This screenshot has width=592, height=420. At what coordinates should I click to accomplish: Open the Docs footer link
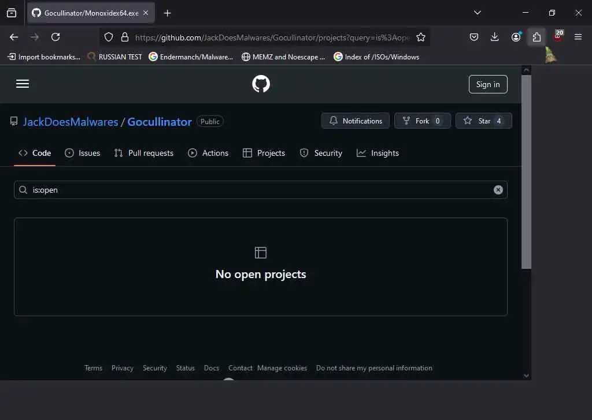tap(212, 368)
